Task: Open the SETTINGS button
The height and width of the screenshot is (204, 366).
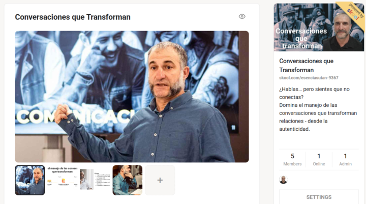Action: point(319,197)
